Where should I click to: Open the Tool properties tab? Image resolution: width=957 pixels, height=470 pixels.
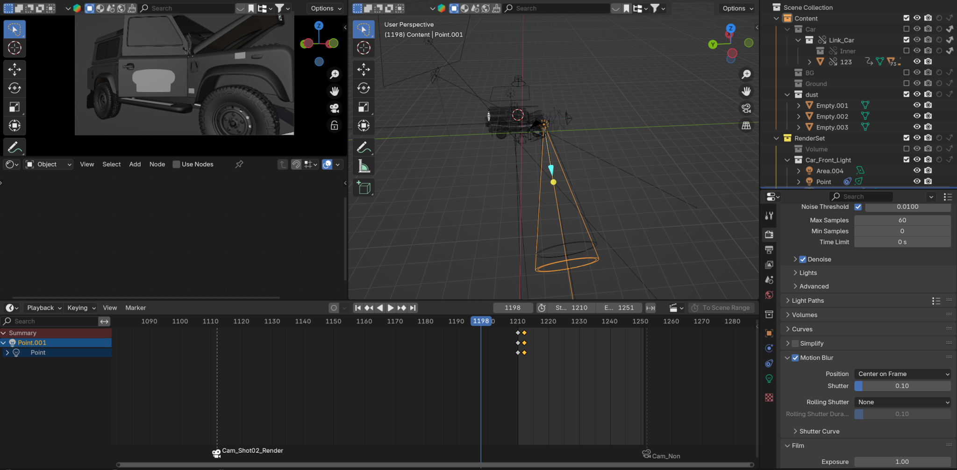pyautogui.click(x=769, y=215)
